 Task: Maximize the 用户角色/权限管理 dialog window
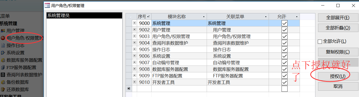point(338,6)
